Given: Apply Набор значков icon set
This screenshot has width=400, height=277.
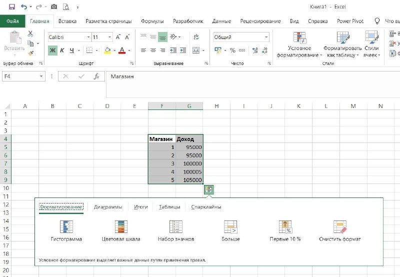Looking at the screenshot, I should (176, 231).
